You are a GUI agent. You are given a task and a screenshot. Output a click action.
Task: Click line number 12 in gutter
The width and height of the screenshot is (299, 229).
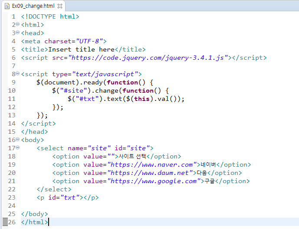[x=12, y=107]
